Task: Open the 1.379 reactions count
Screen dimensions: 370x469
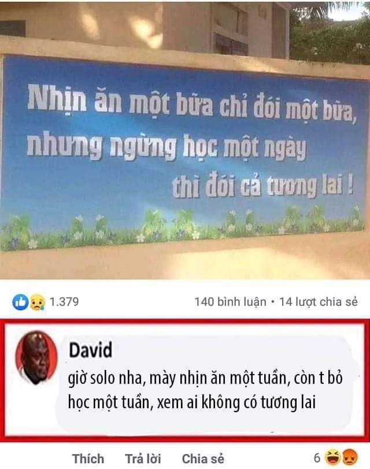Action: (x=64, y=302)
